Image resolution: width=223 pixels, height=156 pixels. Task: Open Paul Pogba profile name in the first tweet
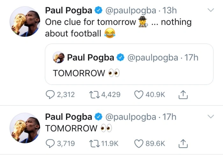tap(68, 11)
